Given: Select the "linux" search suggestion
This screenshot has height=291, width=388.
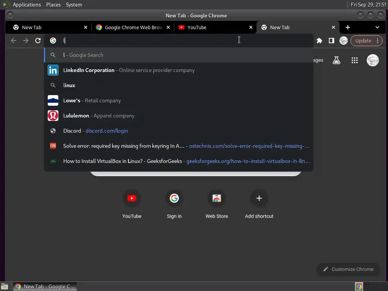Looking at the screenshot, I should point(179,85).
